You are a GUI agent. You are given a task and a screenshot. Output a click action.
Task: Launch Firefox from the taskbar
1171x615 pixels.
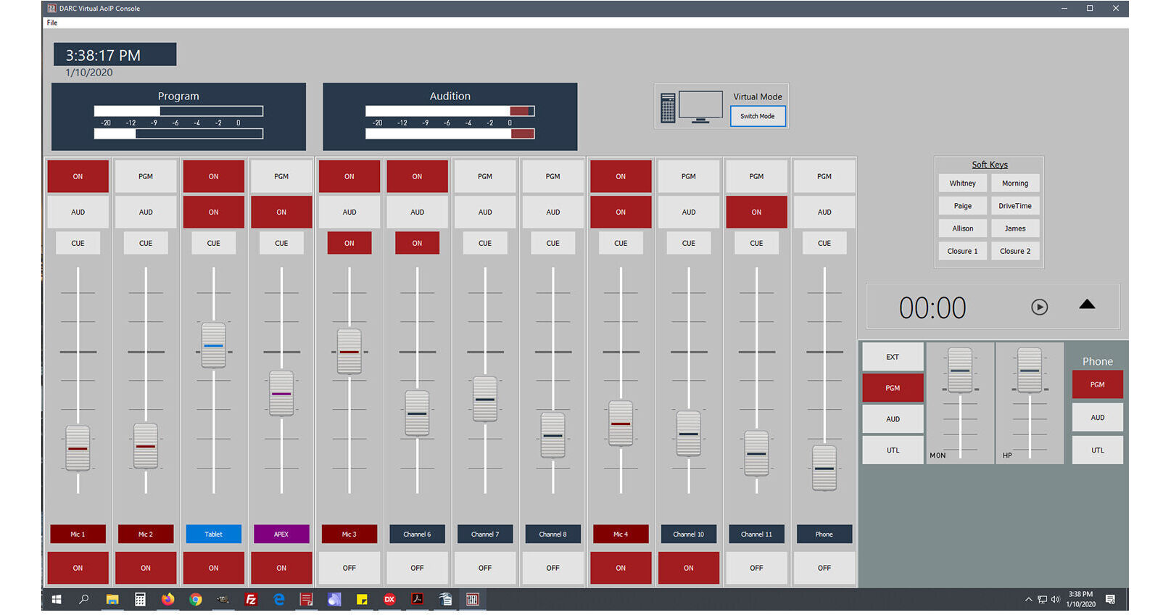[x=167, y=599]
